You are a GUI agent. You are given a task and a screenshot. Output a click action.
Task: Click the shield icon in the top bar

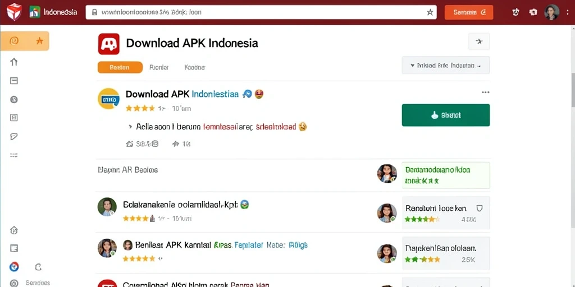tap(515, 12)
